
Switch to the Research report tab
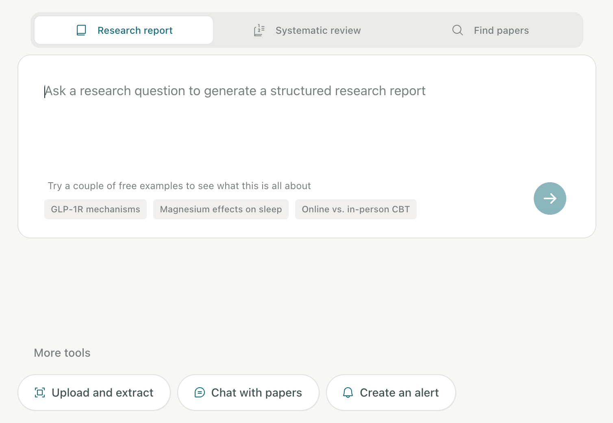tap(124, 30)
